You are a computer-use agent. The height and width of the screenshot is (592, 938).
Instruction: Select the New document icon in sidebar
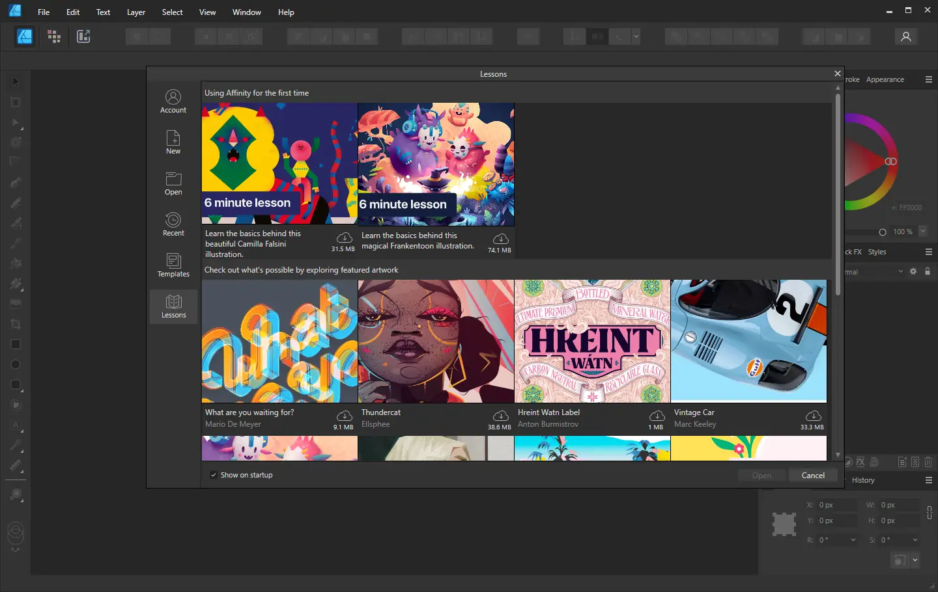point(173,142)
